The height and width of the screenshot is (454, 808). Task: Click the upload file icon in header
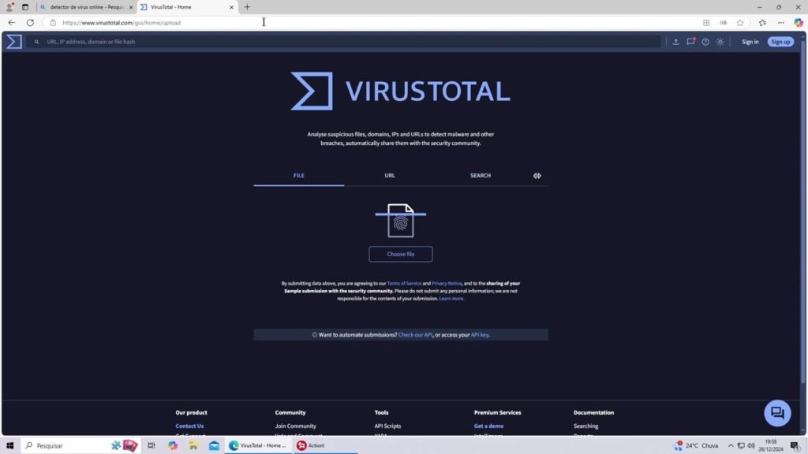[x=675, y=42]
